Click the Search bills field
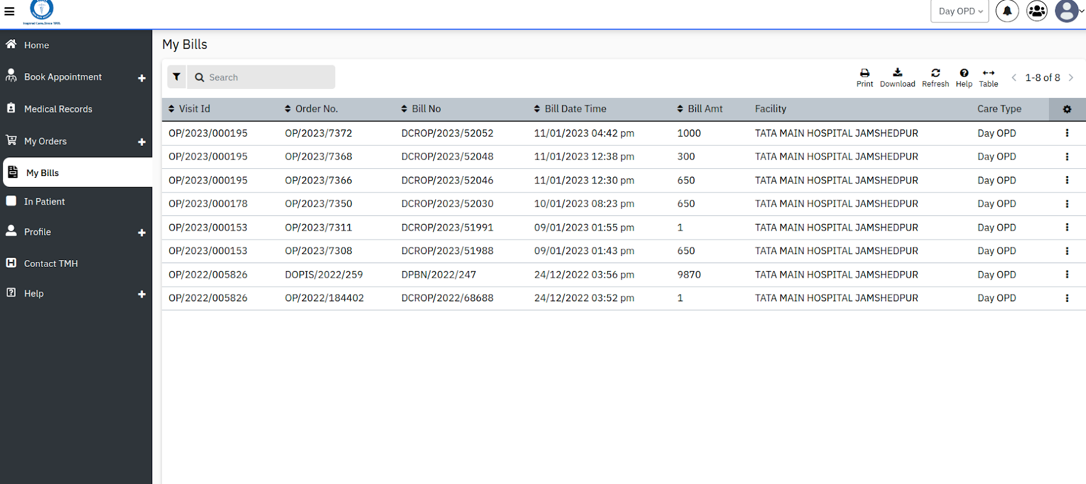The image size is (1086, 484). tap(267, 77)
